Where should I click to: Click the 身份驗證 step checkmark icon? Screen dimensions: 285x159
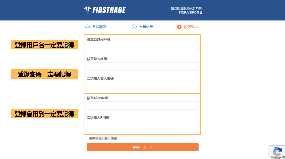pyautogui.click(x=87, y=27)
